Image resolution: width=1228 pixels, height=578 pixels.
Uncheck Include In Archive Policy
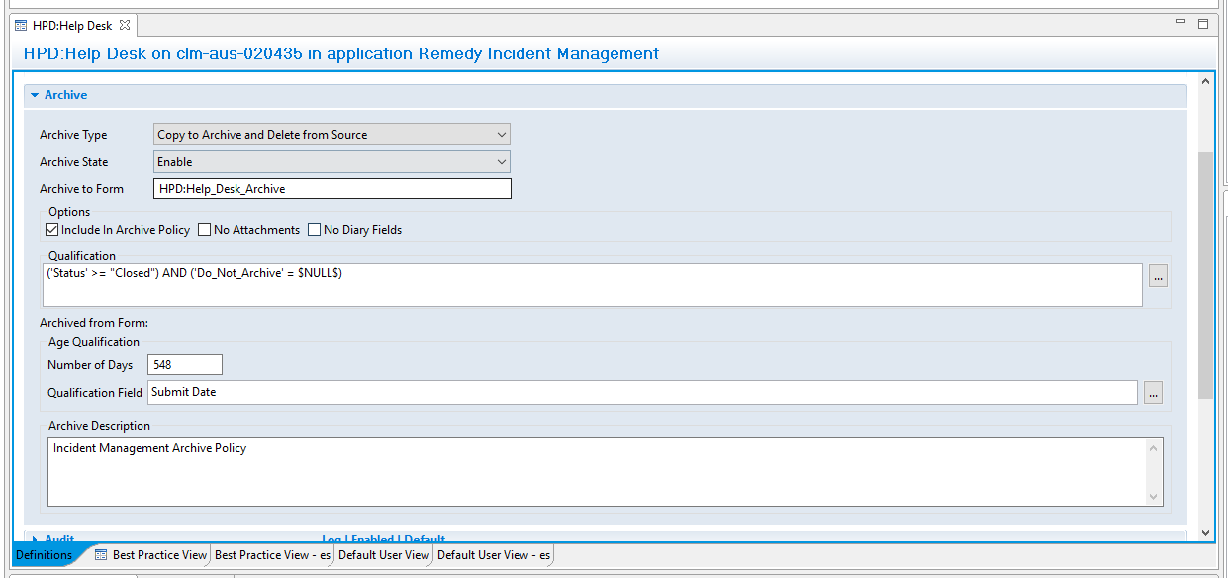52,230
